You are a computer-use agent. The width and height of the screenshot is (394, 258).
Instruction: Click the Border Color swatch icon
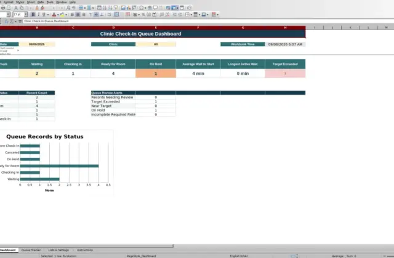204,14
